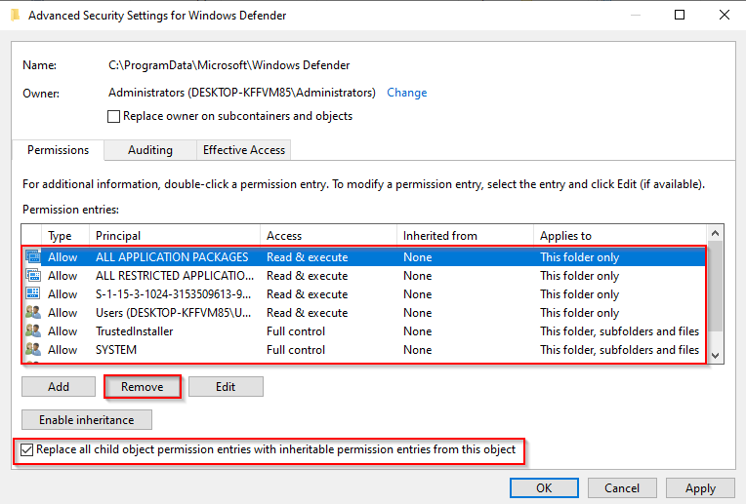Viewport: 746px width, 504px height.
Task: Click the ALL RESTRICTED APPLICATIO... entry icon
Action: pos(33,276)
